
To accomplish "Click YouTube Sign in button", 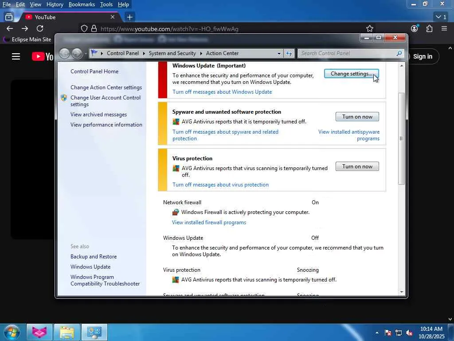I will coord(423,56).
